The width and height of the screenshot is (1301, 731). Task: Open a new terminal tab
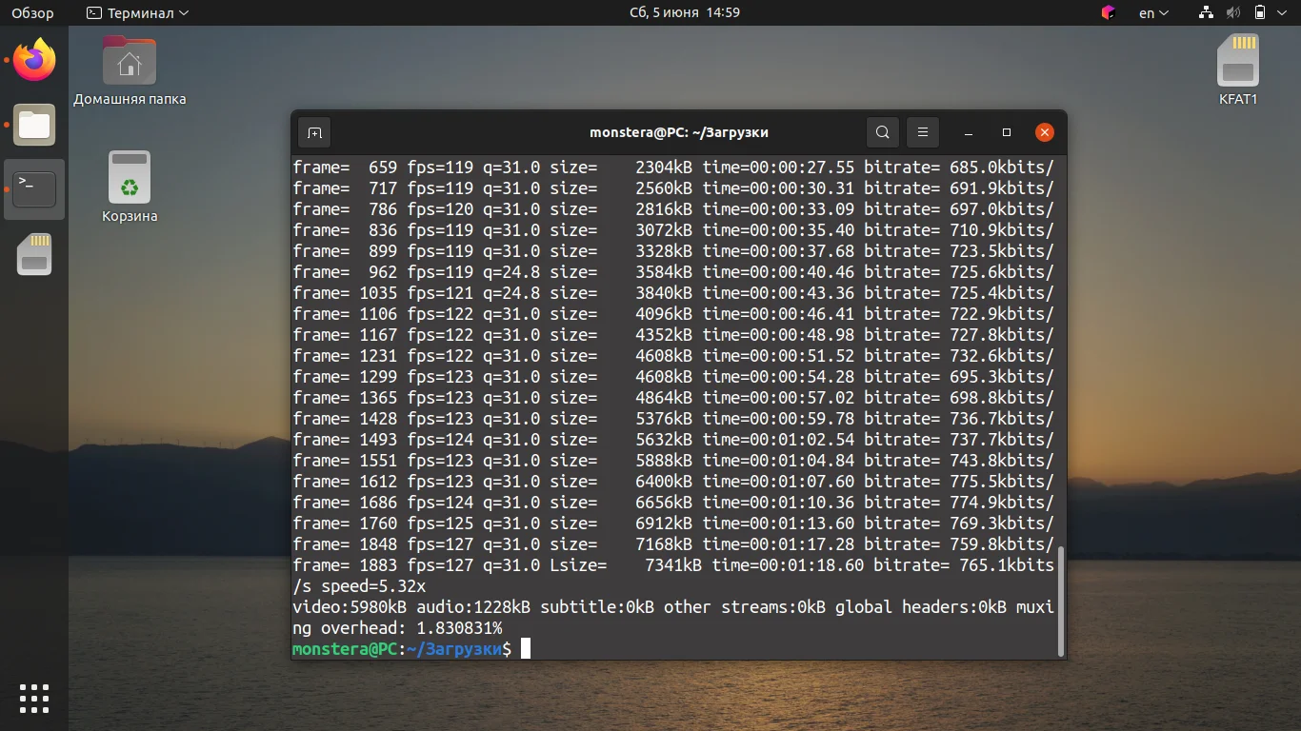(x=314, y=132)
